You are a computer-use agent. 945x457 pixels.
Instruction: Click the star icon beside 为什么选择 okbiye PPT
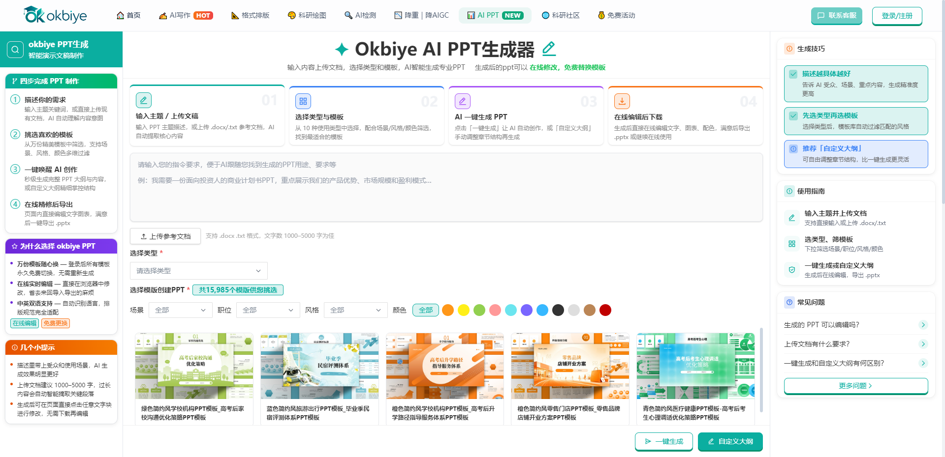14,246
